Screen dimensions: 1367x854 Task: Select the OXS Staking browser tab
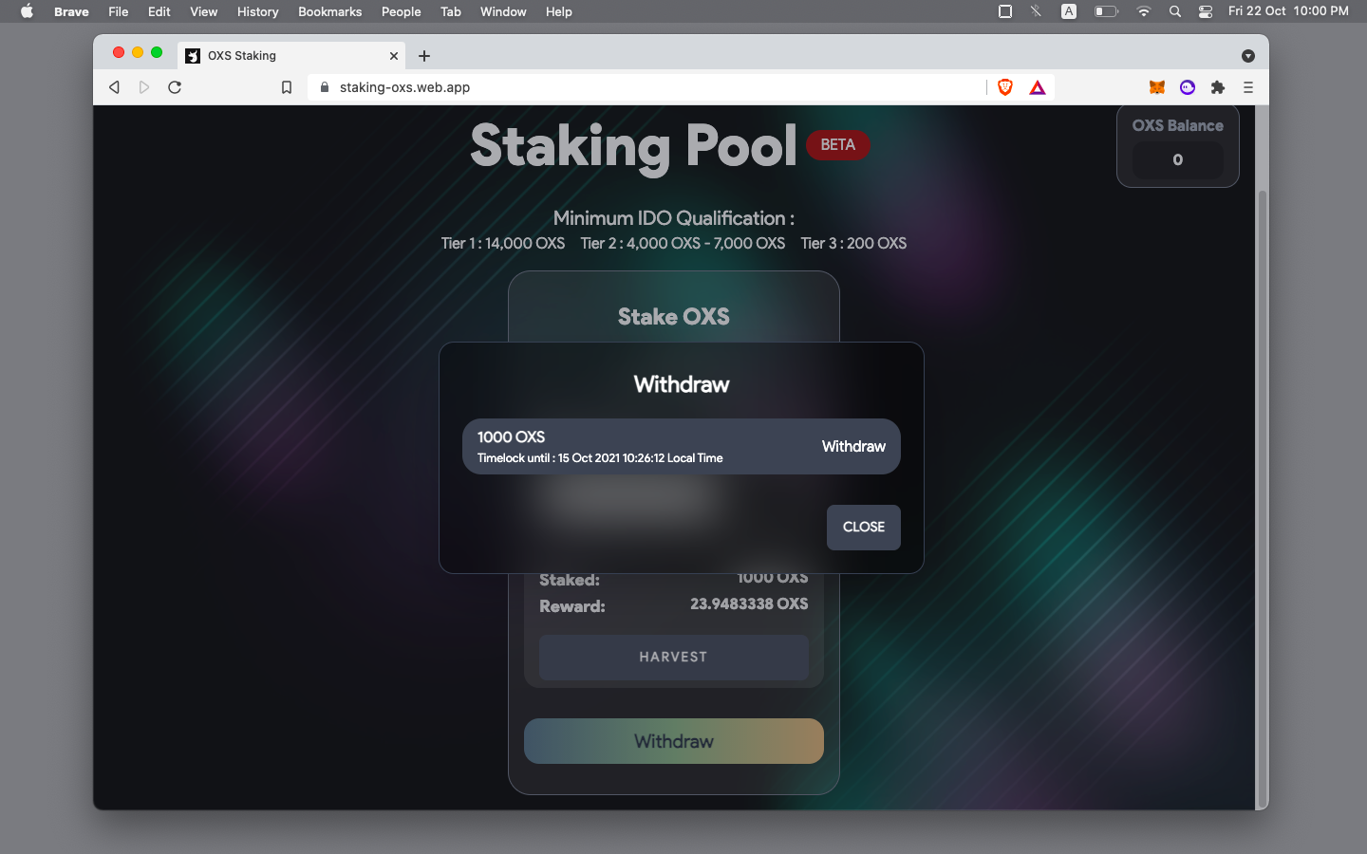click(291, 56)
